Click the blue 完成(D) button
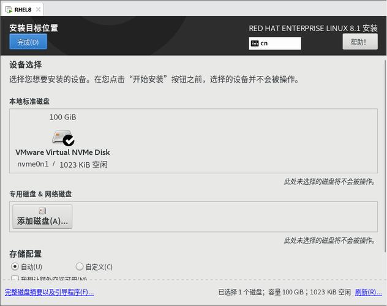This screenshot has width=387, height=306. coord(28,42)
